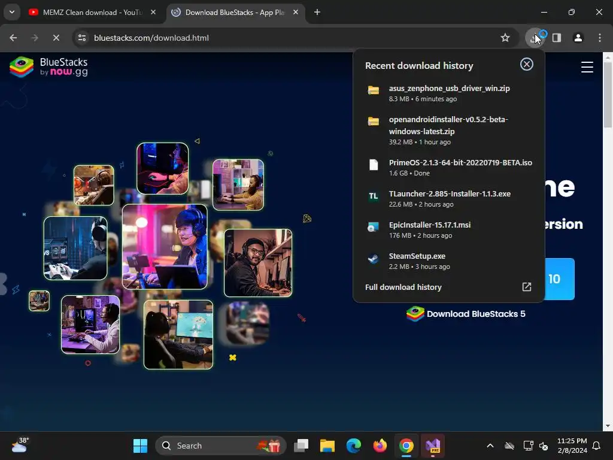Click the scrollbar down arrow

coord(608,426)
